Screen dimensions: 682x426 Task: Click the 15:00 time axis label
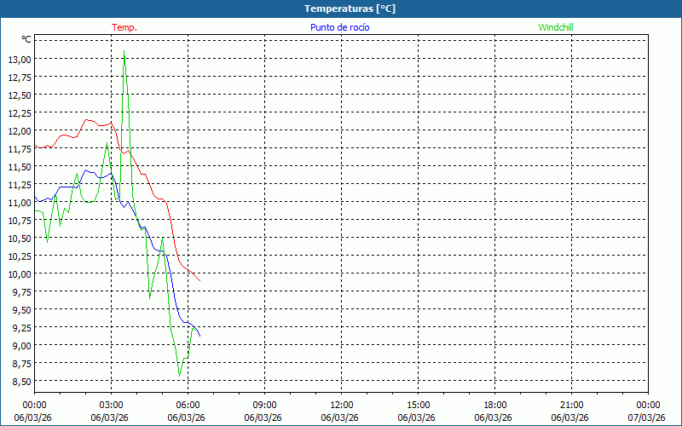pos(418,405)
